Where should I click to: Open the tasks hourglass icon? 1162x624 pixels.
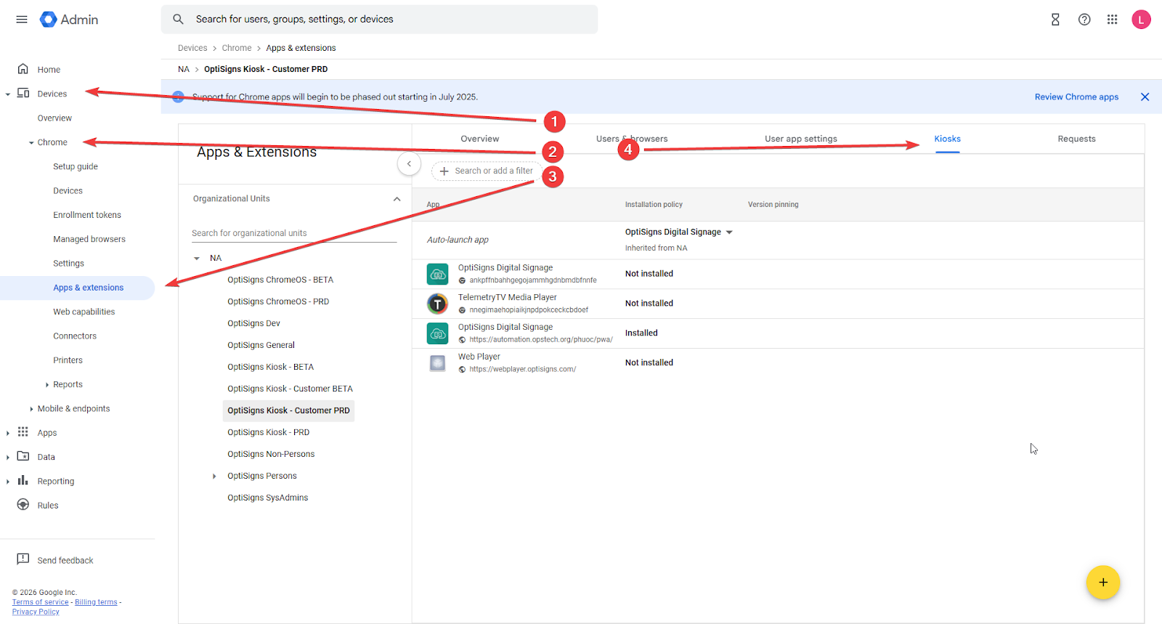tap(1055, 20)
